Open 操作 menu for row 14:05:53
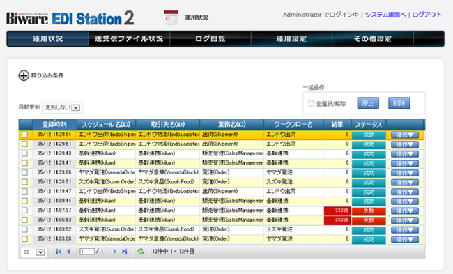 click(405, 220)
